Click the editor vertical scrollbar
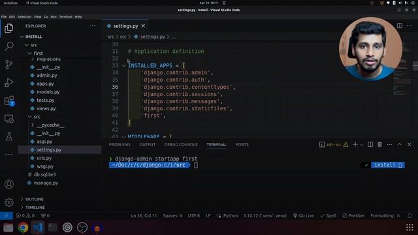Viewport: 418px width, 235px height. click(415, 65)
